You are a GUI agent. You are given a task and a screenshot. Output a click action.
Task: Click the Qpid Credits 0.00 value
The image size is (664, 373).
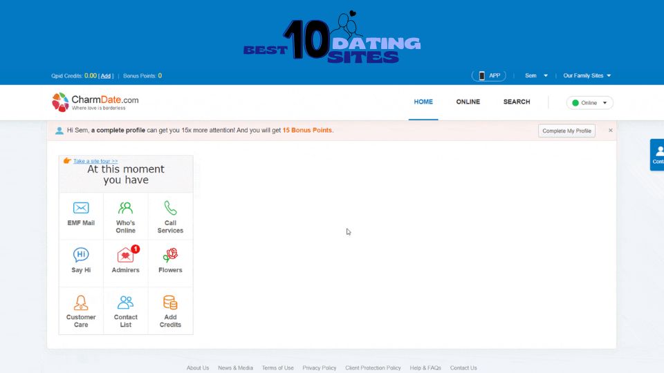[90, 76]
